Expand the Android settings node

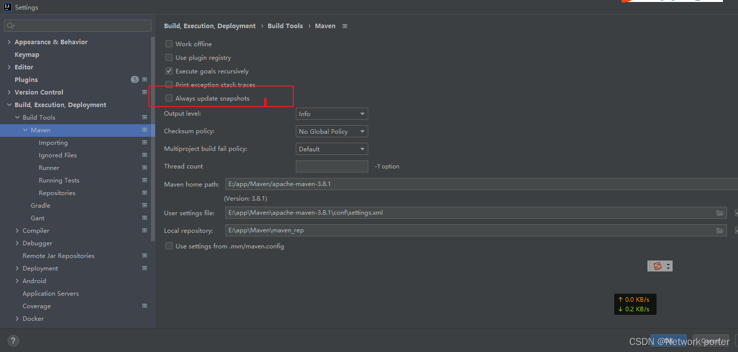tap(18, 281)
